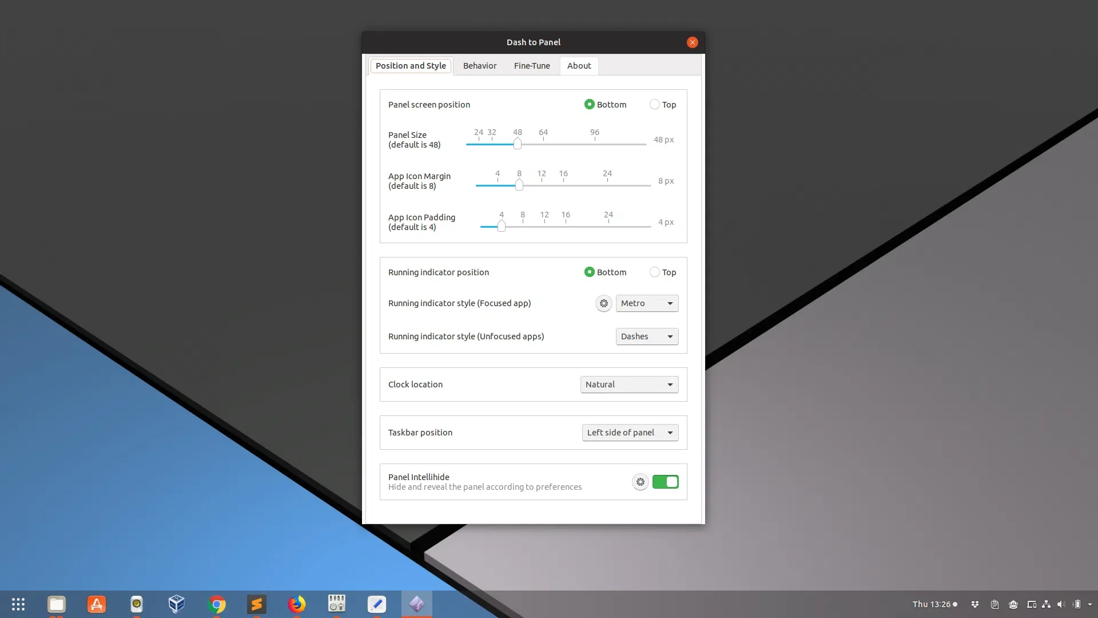
Task: Select Bottom for panel screen position
Action: [x=589, y=104]
